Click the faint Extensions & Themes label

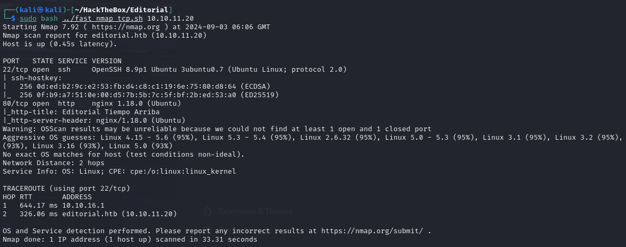point(255,211)
